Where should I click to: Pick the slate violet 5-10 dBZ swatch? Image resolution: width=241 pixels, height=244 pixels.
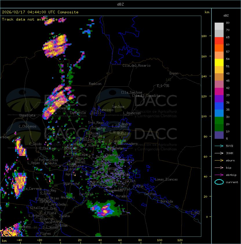[219, 135]
